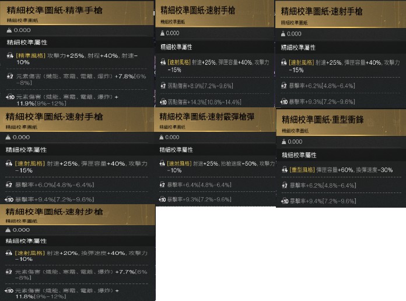Select the 精細校準圖紙·速射霰彈槍彈 title
This screenshot has width=406, height=301.
coord(207,117)
